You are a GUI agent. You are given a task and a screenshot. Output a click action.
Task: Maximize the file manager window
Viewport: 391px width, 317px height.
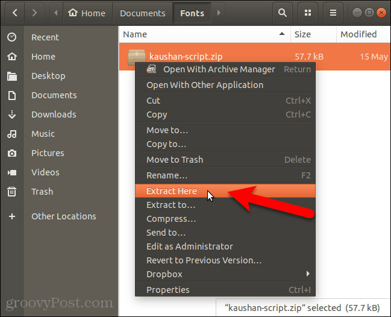(x=369, y=13)
